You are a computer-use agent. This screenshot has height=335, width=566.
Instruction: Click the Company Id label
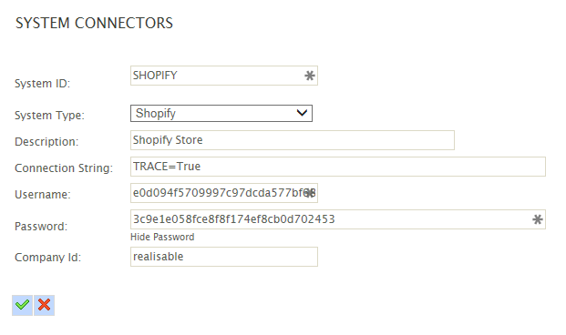point(48,258)
